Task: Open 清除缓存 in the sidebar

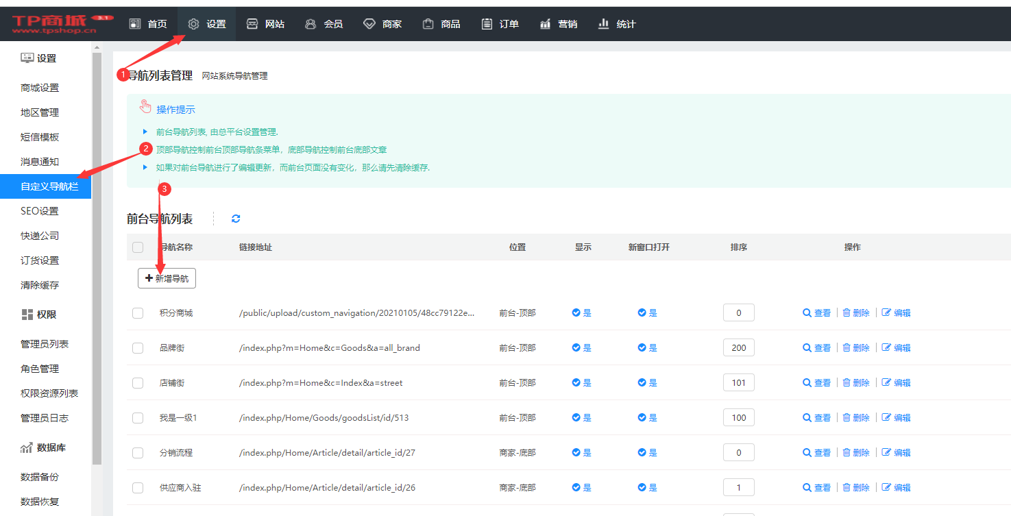Action: [x=40, y=285]
